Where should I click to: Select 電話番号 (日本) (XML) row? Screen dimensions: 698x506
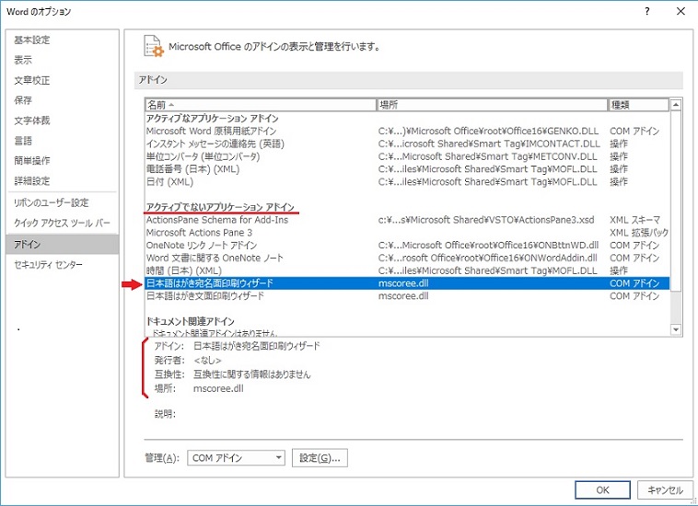coord(407,169)
